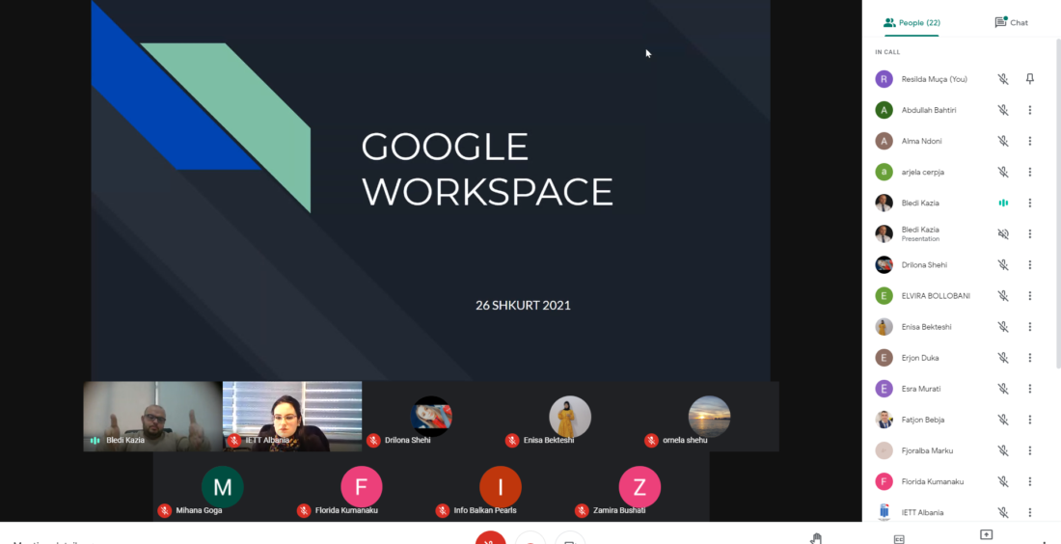Click the green E avatar for Elvira Bollobani
This screenshot has width=1061, height=544.
884,296
